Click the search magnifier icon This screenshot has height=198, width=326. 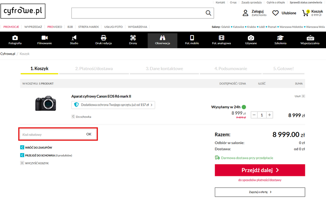point(208,13)
